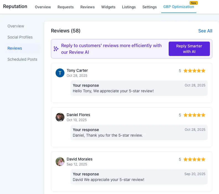
Task: Open Social Profiles in the sidebar
Action: 20,37
